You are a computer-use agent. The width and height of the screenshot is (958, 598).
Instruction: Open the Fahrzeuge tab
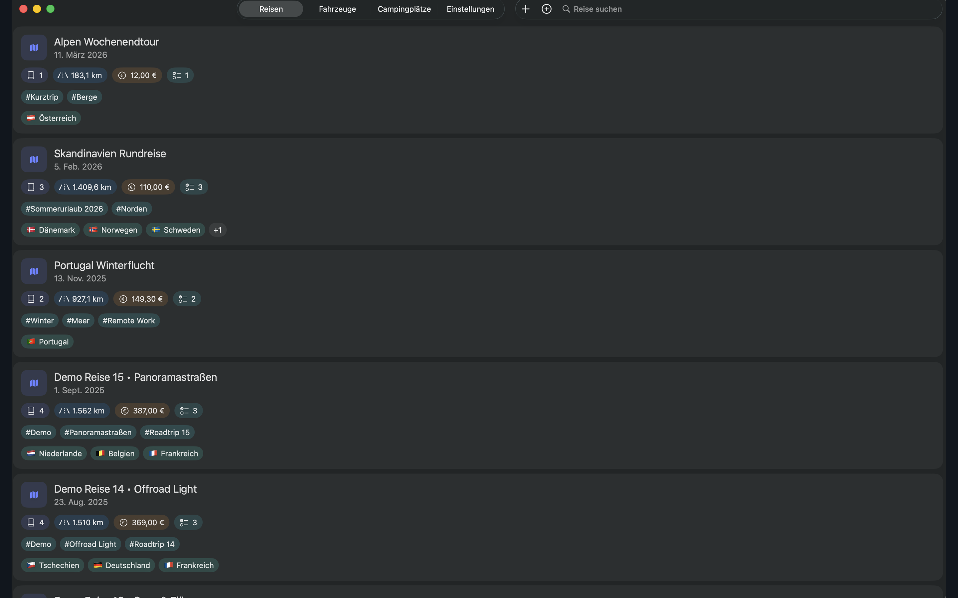[337, 9]
